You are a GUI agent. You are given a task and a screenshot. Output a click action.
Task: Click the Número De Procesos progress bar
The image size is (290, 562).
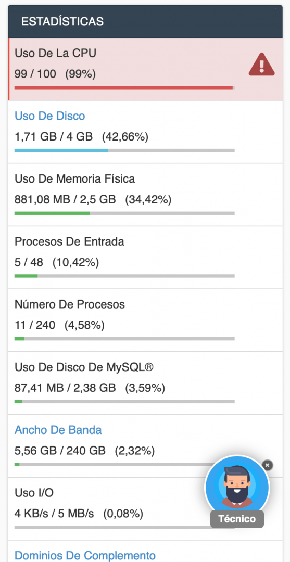tap(124, 339)
